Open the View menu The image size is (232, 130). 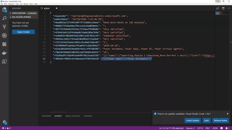click(17, 4)
